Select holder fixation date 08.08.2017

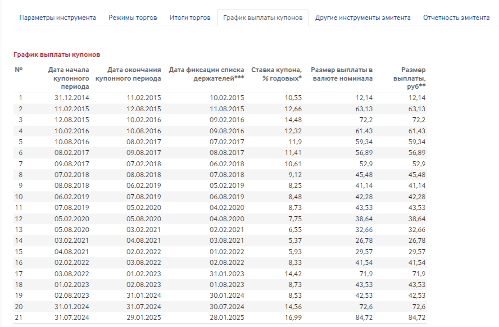[227, 153]
